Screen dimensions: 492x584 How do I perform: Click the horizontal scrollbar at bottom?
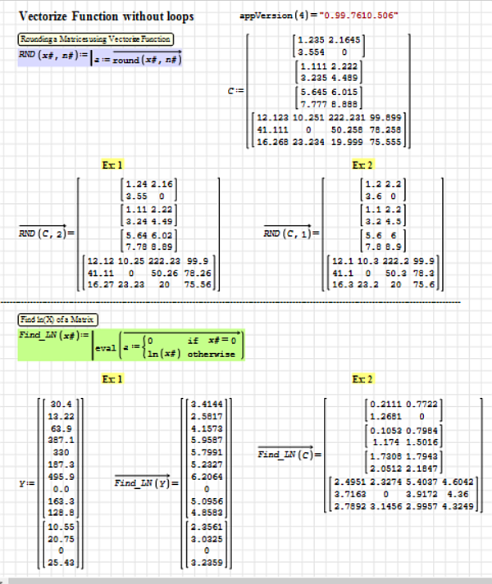(246, 579)
